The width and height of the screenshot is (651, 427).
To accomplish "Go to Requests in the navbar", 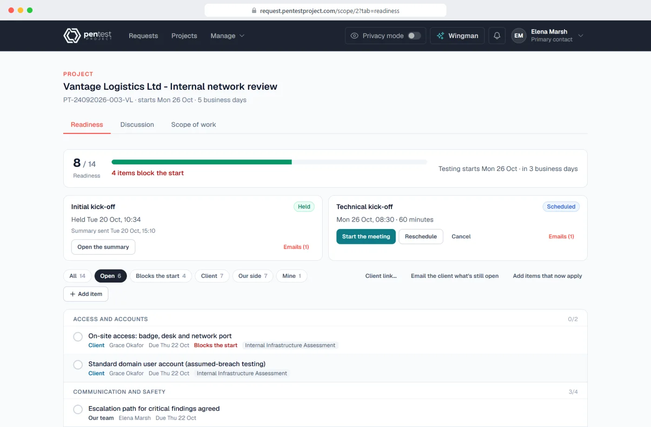I will click(143, 36).
